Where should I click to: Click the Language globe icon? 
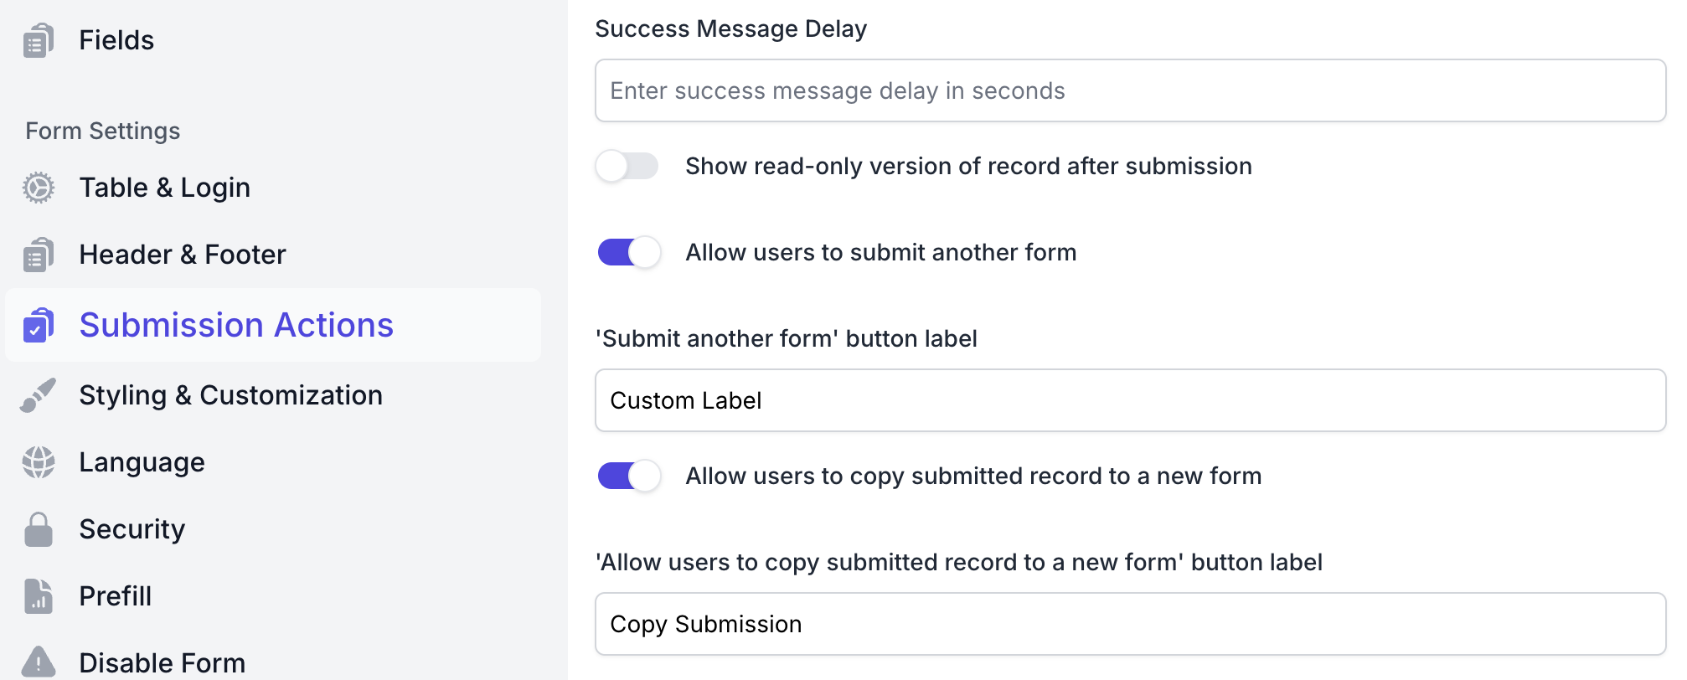click(39, 462)
